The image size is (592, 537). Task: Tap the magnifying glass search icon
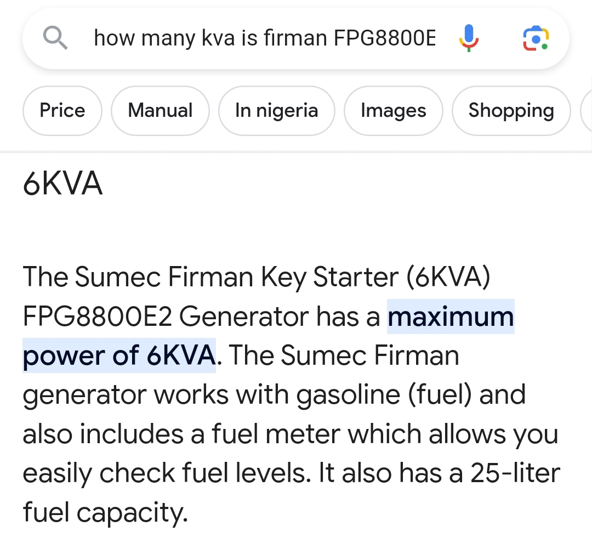[55, 38]
